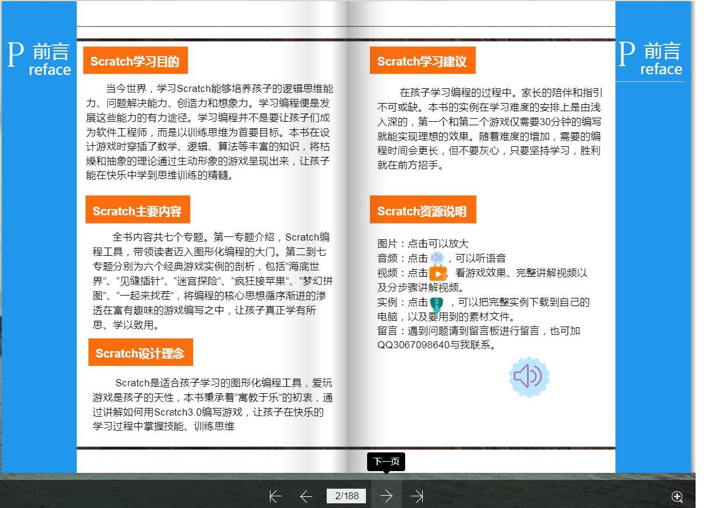The width and height of the screenshot is (719, 508).
Task: Click the Scratch设计理念 heading
Action: [141, 353]
